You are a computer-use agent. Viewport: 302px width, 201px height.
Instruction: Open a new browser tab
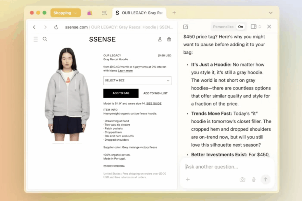[x=174, y=13]
